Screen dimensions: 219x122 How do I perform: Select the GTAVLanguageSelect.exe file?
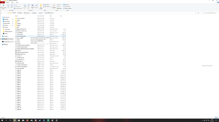[23, 52]
